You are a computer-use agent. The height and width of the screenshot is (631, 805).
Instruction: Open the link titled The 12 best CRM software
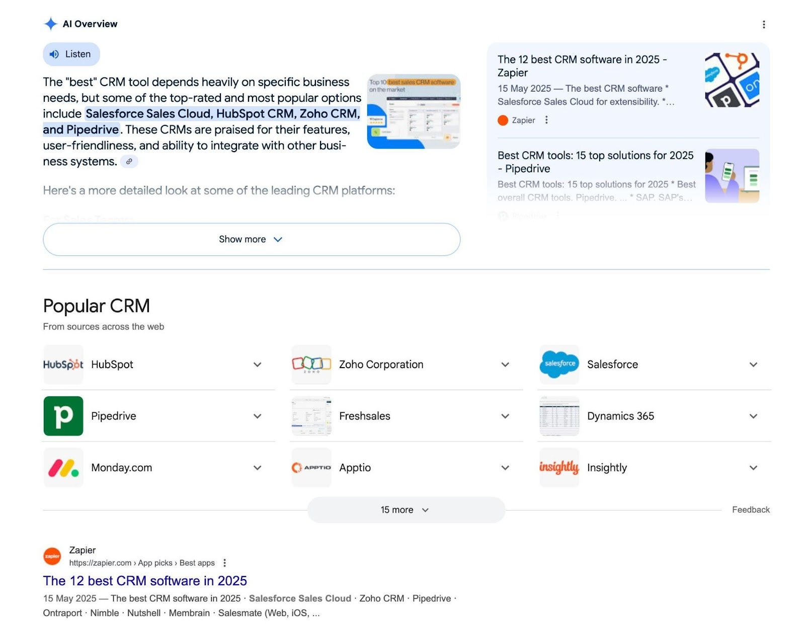pos(145,581)
